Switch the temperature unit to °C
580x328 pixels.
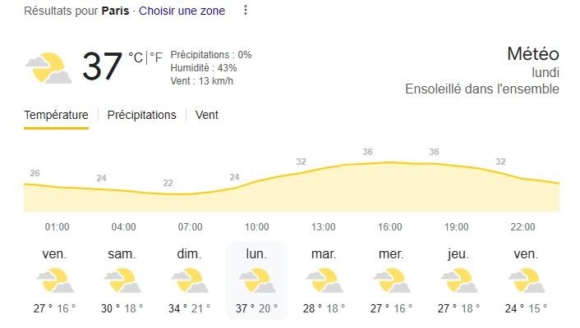136,57
